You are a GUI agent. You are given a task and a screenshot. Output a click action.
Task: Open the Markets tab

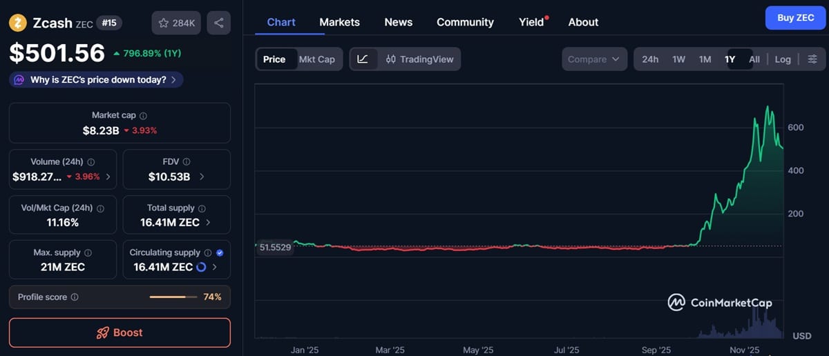point(339,22)
